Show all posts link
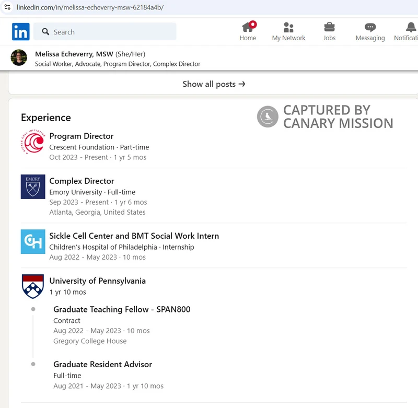418x408 pixels. coord(214,84)
